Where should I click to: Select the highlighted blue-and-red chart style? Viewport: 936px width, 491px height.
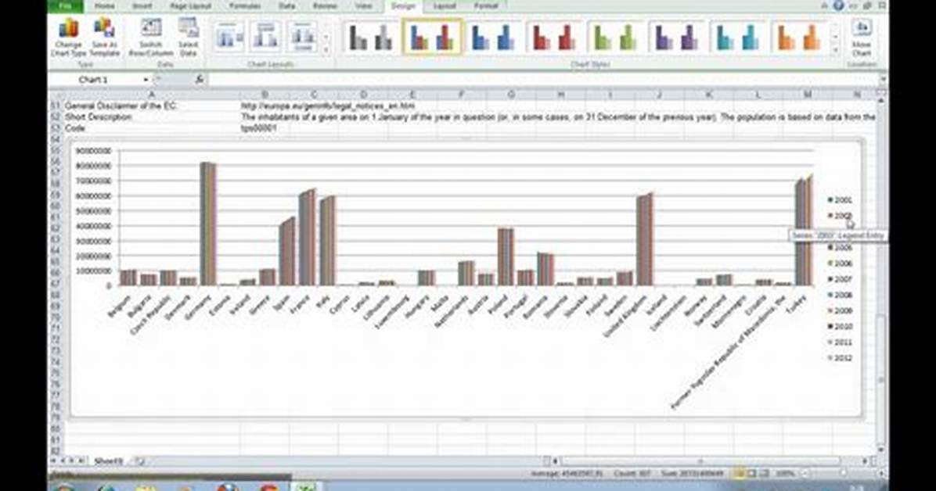432,38
